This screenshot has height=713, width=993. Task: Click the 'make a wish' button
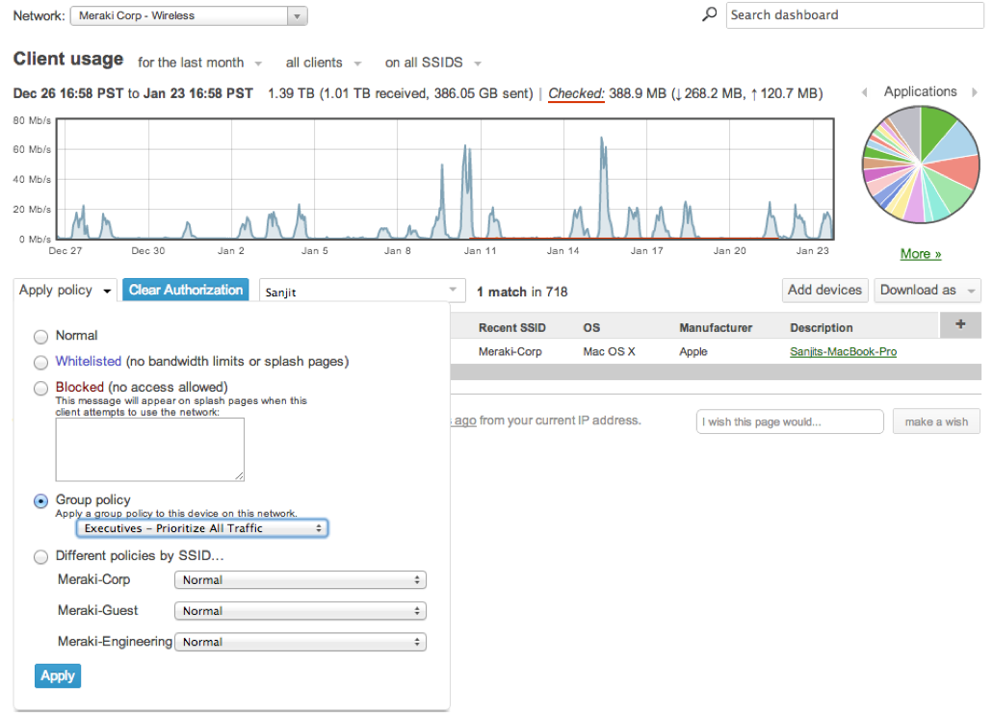click(x=936, y=421)
